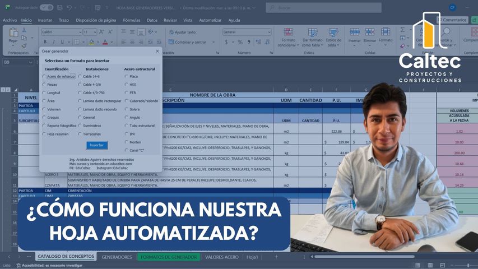Image resolution: width=478 pixels, height=269 pixels.
Task: Add a new sheet with plus button
Action: point(276,257)
